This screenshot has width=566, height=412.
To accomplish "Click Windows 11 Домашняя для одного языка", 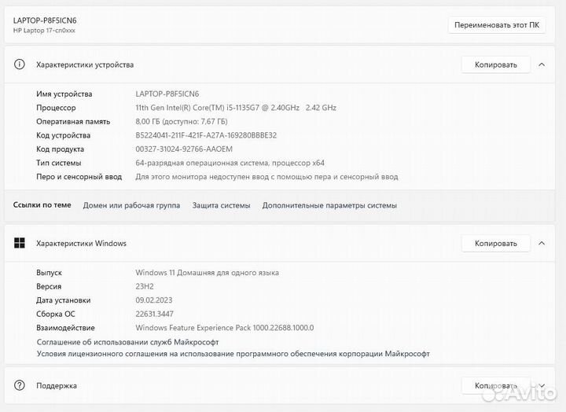I will [x=208, y=273].
